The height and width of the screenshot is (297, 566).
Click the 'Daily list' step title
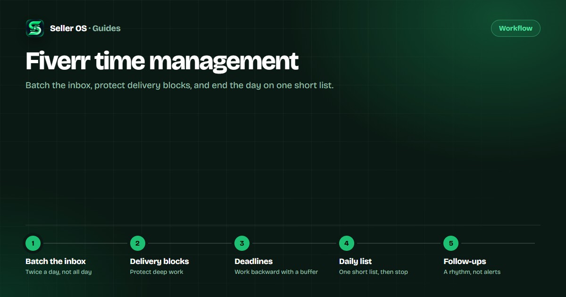356,261
